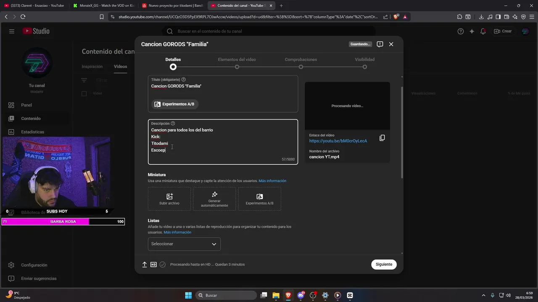The width and height of the screenshot is (538, 302).
Task: Switch to the Nuevo proyecto BandLab tab
Action: 173,5
